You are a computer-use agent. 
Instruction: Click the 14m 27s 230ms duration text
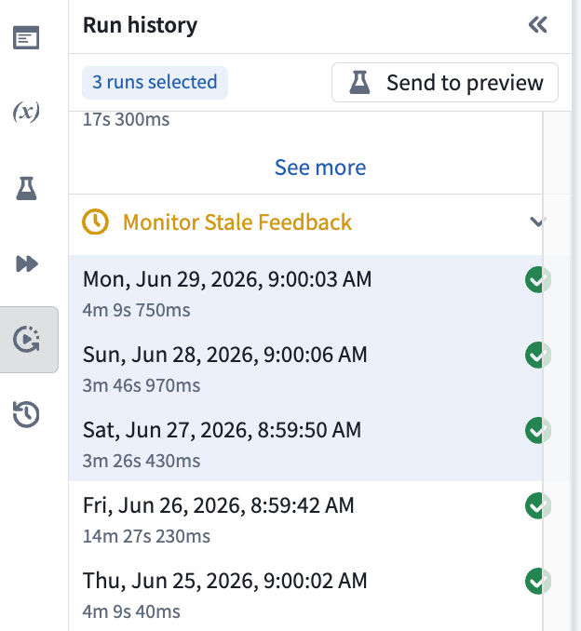(146, 536)
